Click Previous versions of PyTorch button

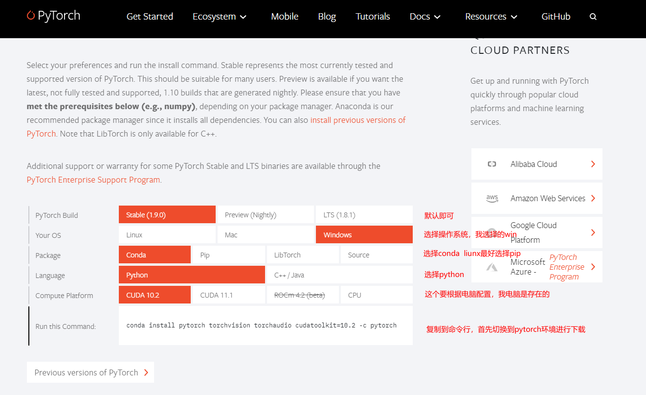(x=90, y=372)
